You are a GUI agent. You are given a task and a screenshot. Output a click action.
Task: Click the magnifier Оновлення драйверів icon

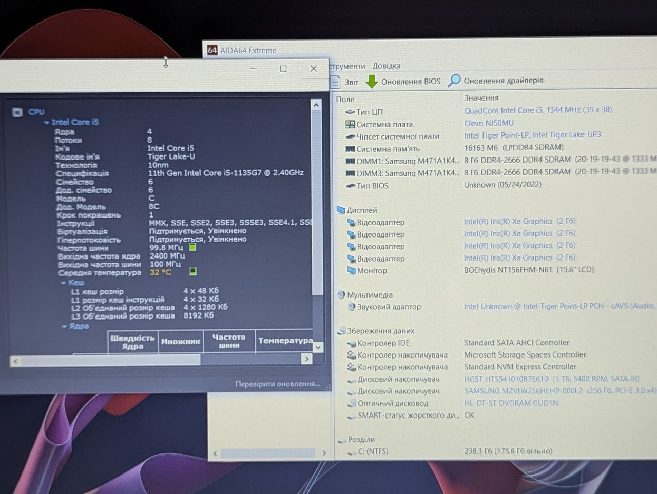(x=454, y=81)
